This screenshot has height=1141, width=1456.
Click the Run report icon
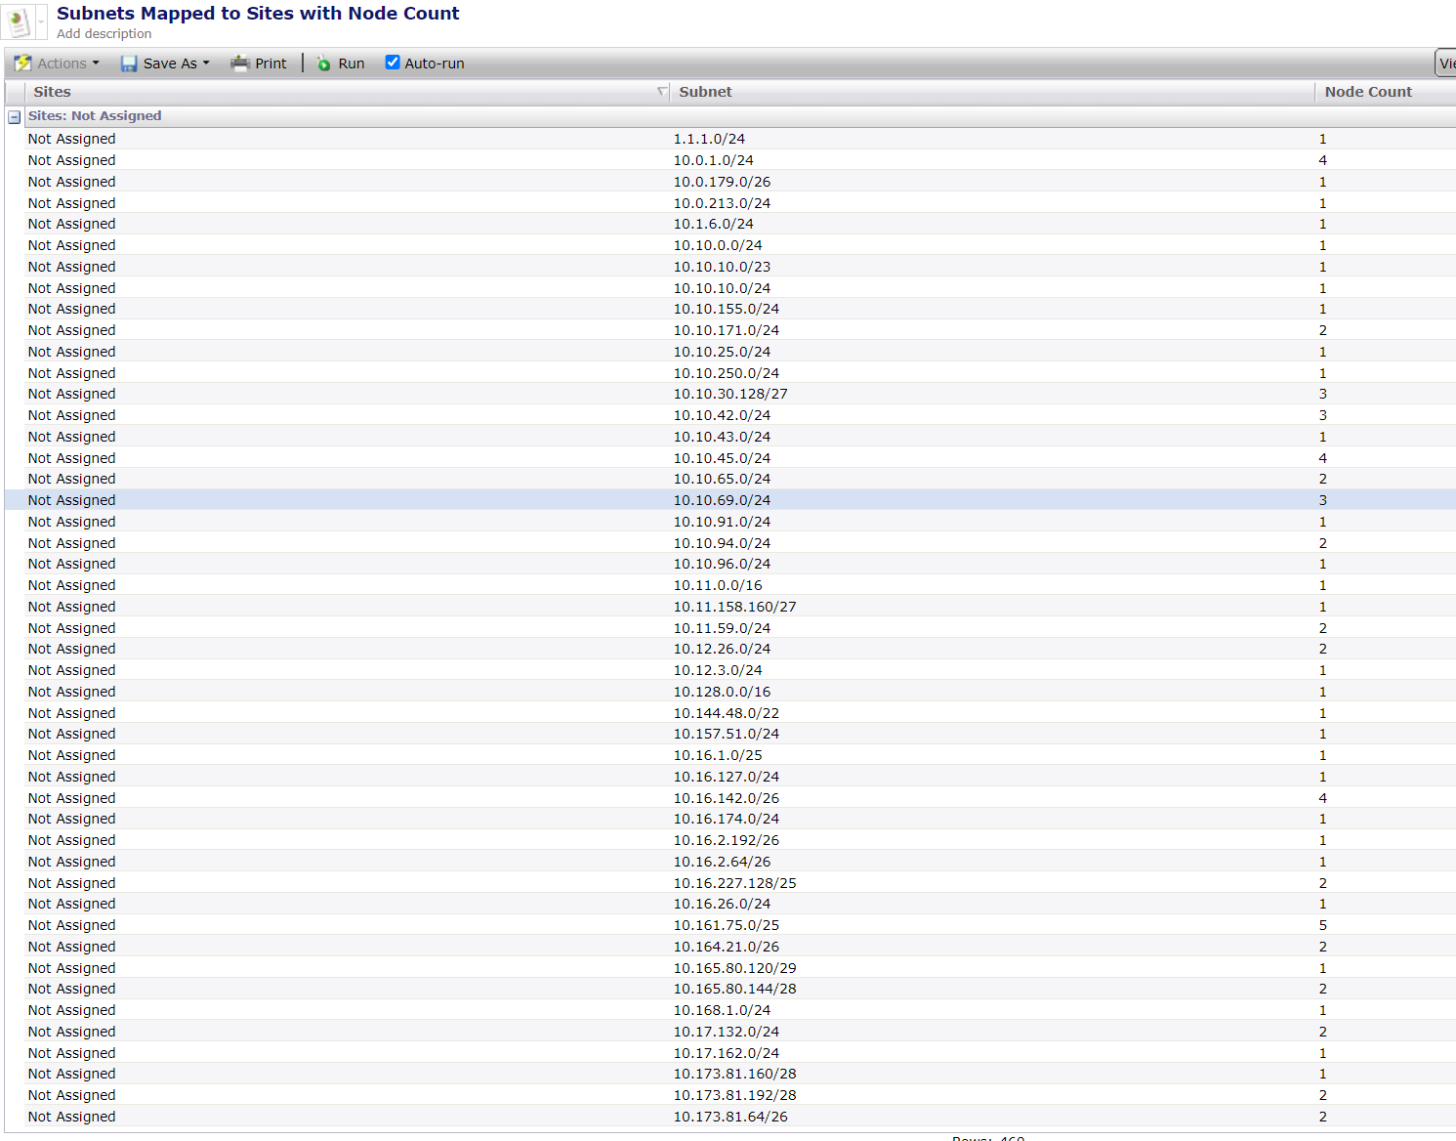coord(323,63)
